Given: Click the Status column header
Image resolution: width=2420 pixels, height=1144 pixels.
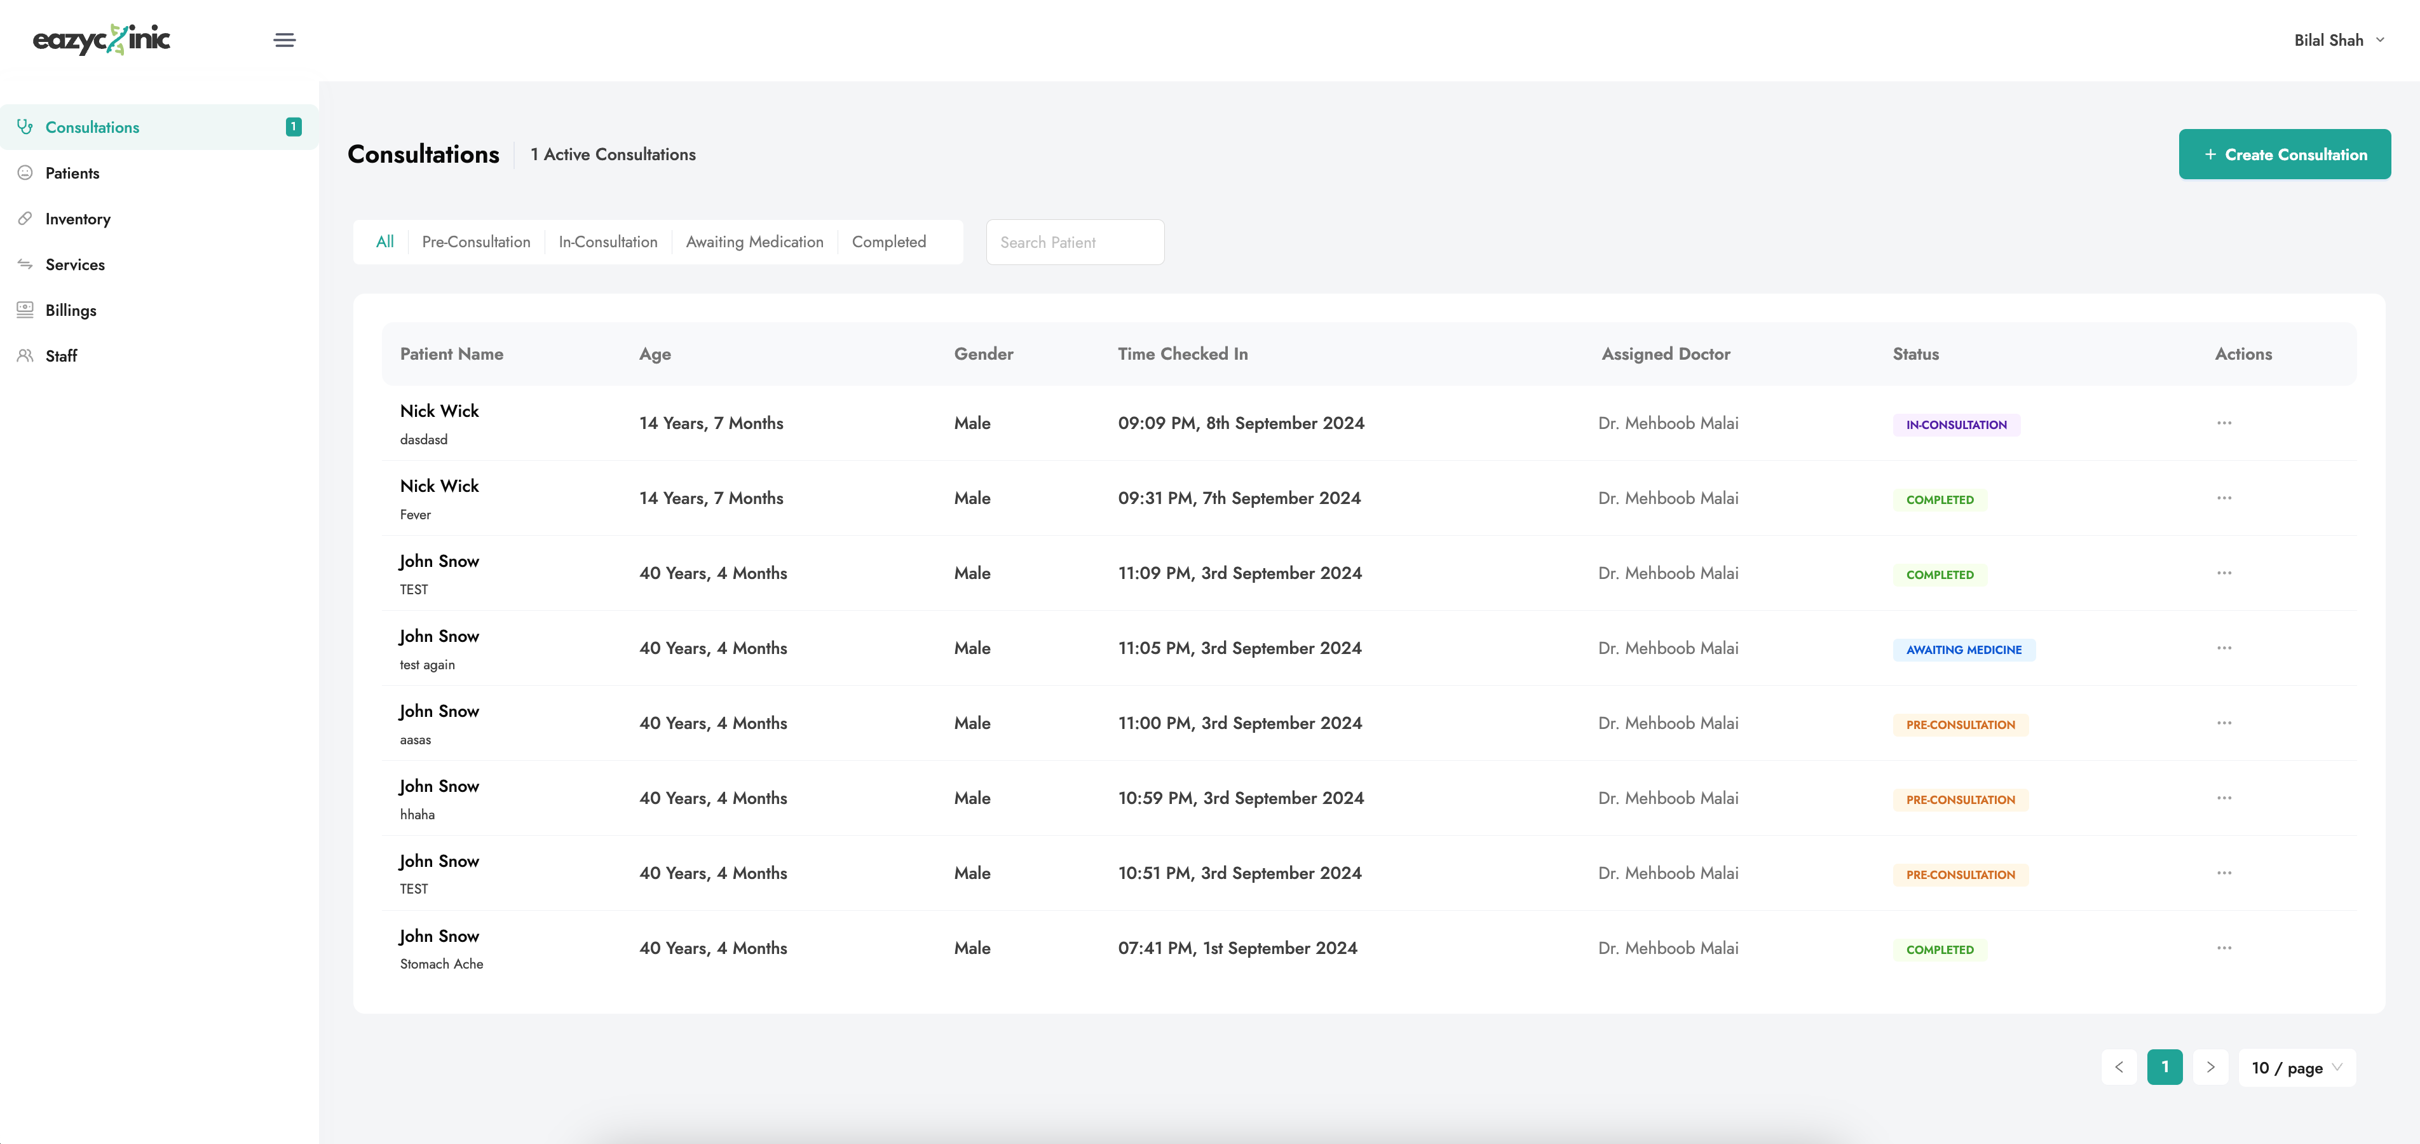Looking at the screenshot, I should (1915, 354).
